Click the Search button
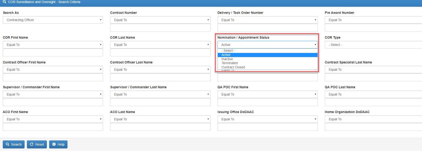Viewport: 422px width, 154px height. click(14, 145)
